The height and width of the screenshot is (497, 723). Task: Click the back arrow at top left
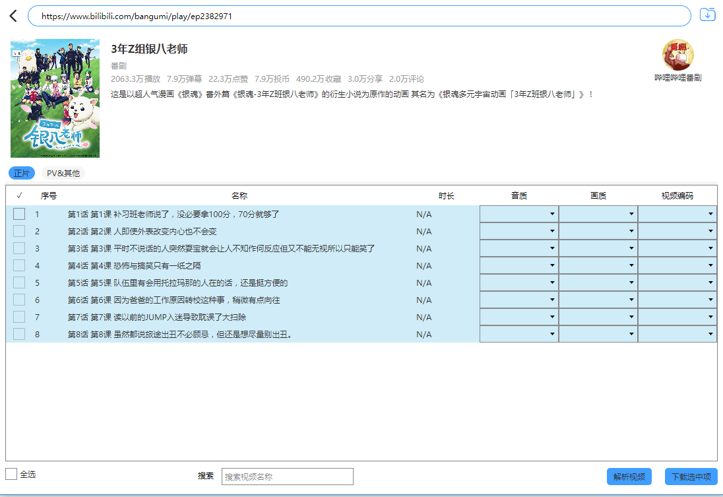point(12,15)
